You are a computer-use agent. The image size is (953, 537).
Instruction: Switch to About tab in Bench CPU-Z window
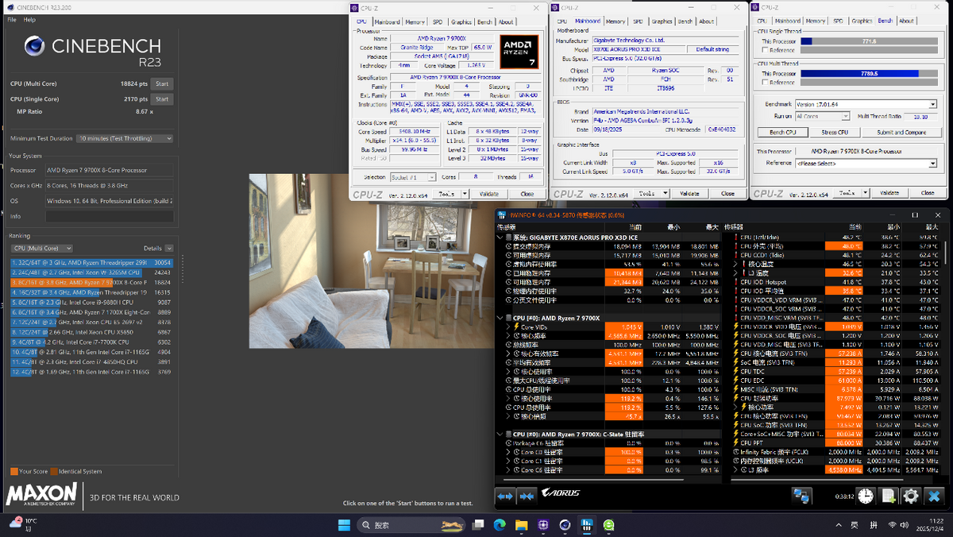907,21
